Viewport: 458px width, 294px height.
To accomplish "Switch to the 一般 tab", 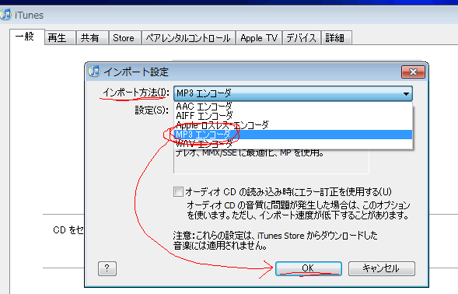I will pyautogui.click(x=27, y=37).
